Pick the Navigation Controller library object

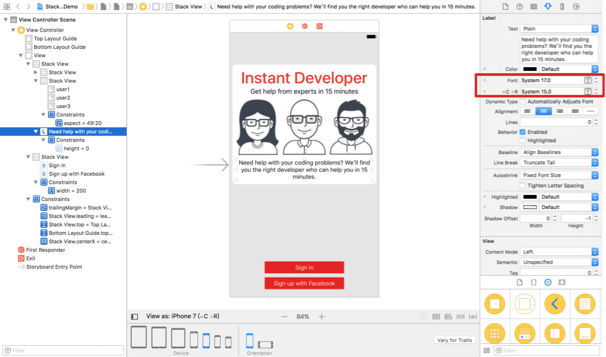pos(555,304)
